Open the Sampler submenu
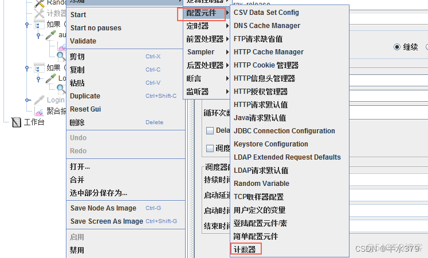The image size is (428, 258). click(x=207, y=51)
